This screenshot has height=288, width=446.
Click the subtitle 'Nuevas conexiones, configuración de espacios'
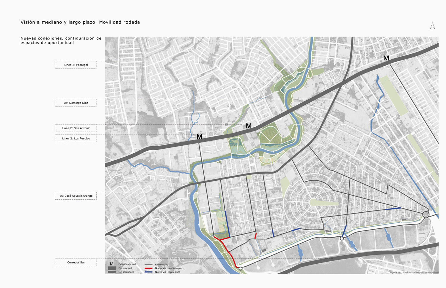tap(61, 40)
